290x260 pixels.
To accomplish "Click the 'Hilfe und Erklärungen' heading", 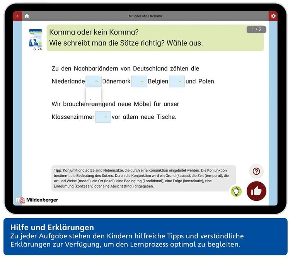I will coord(52,227).
